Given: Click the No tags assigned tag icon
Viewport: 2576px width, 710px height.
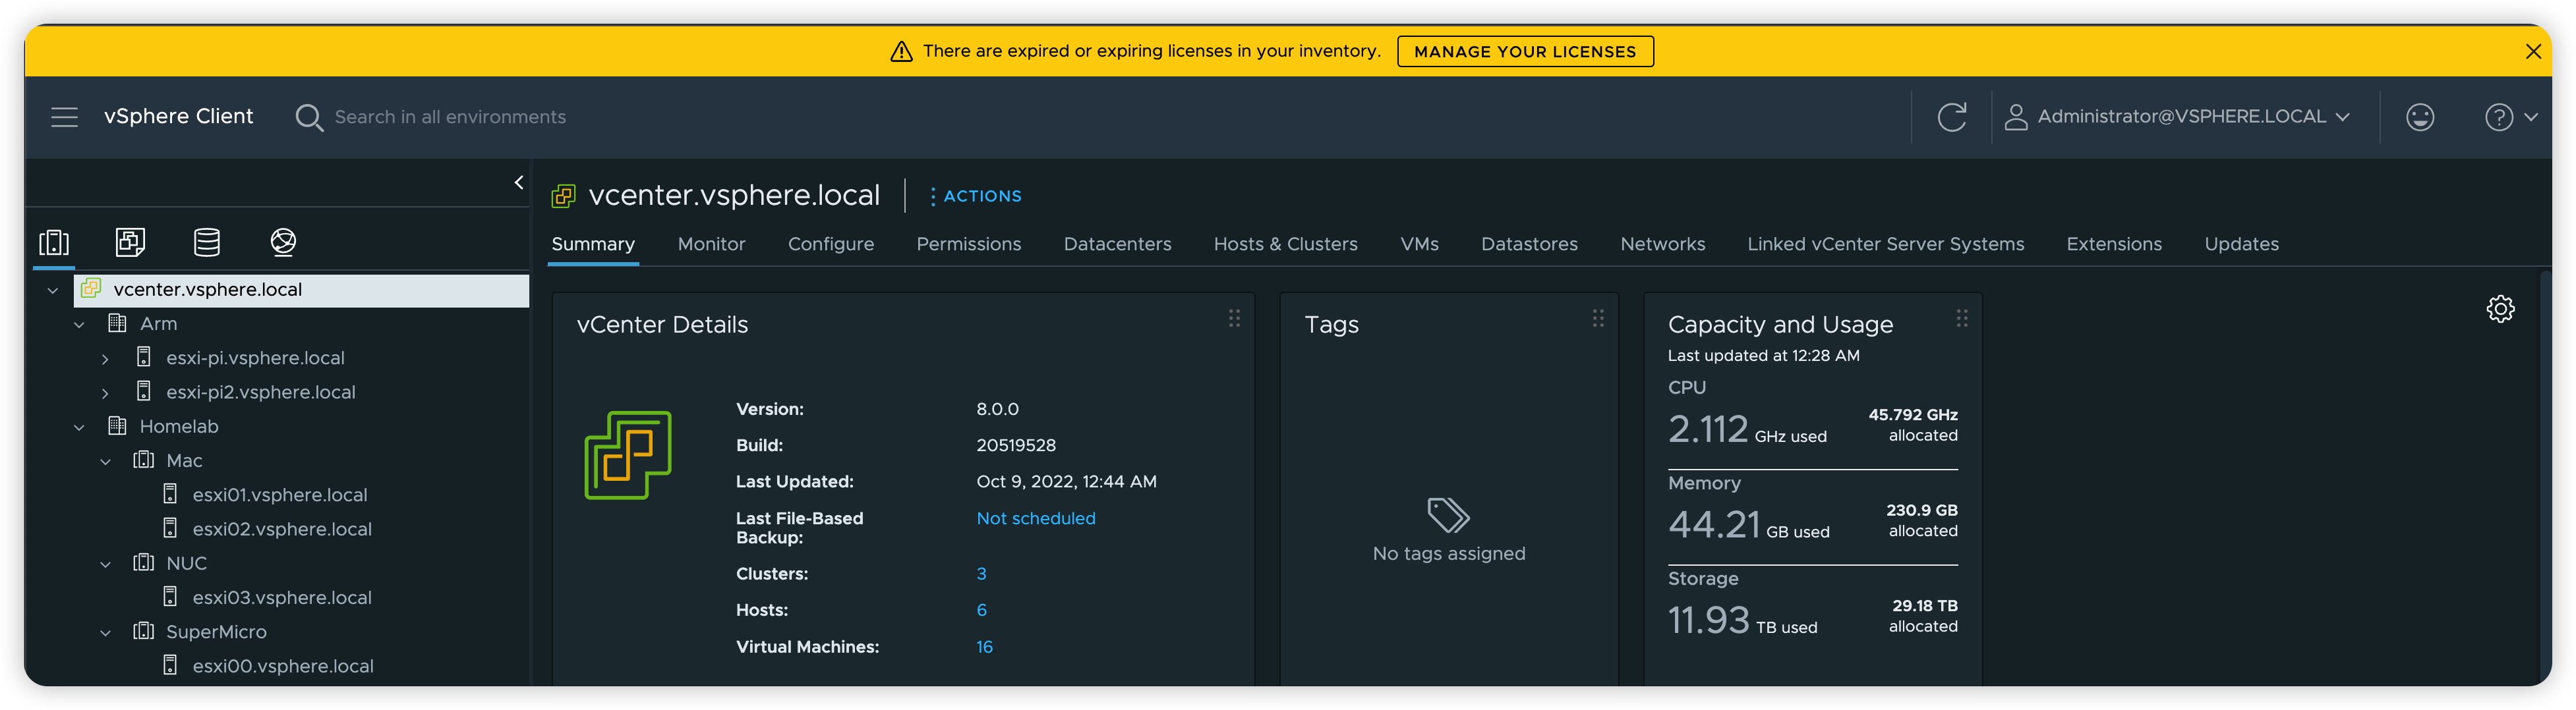Looking at the screenshot, I should tap(1448, 515).
